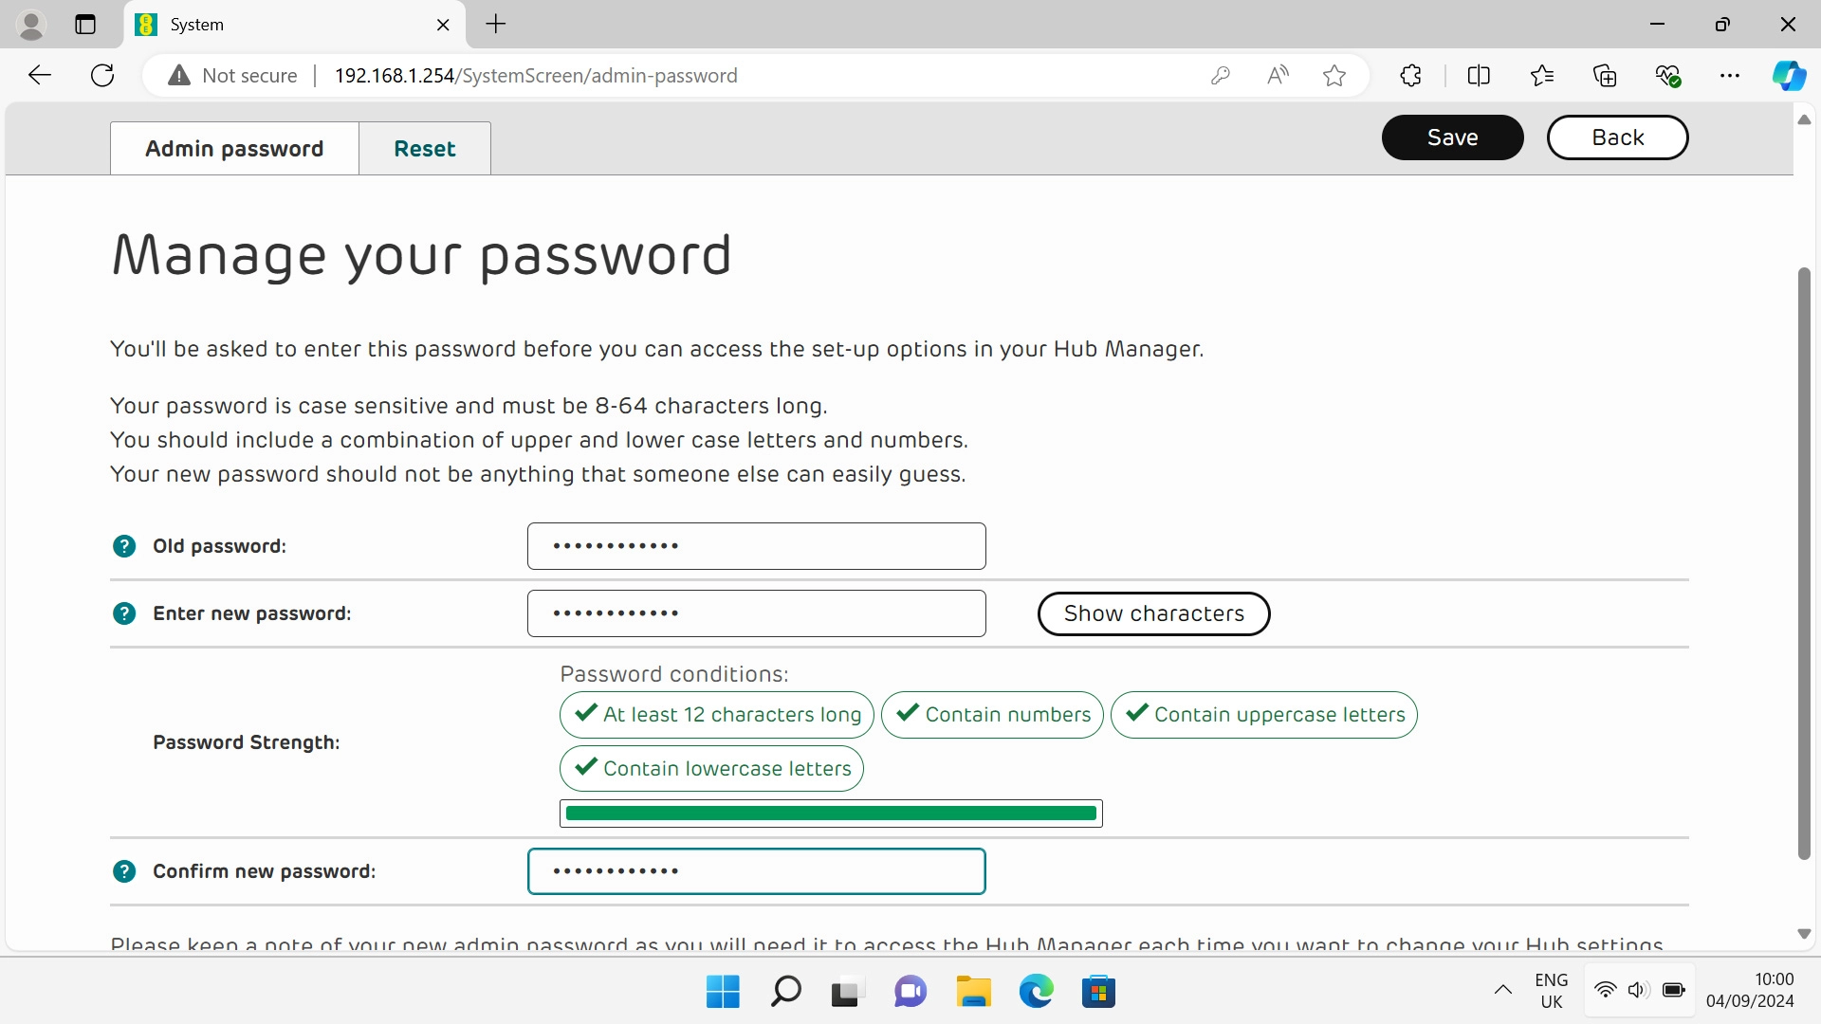The image size is (1821, 1024).
Task: Click the Read aloud icon in the address bar
Action: point(1278,76)
